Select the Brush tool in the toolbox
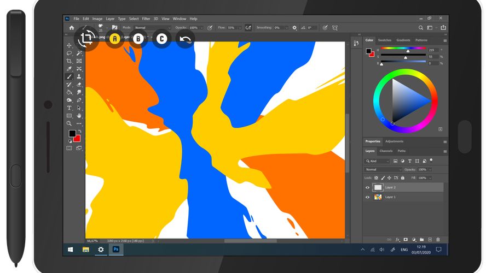The image size is (486, 273). 69,77
